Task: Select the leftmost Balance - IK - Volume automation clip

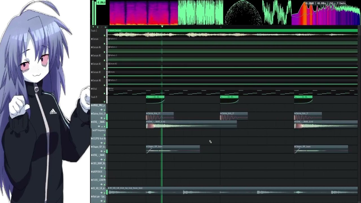Action: 155,100
